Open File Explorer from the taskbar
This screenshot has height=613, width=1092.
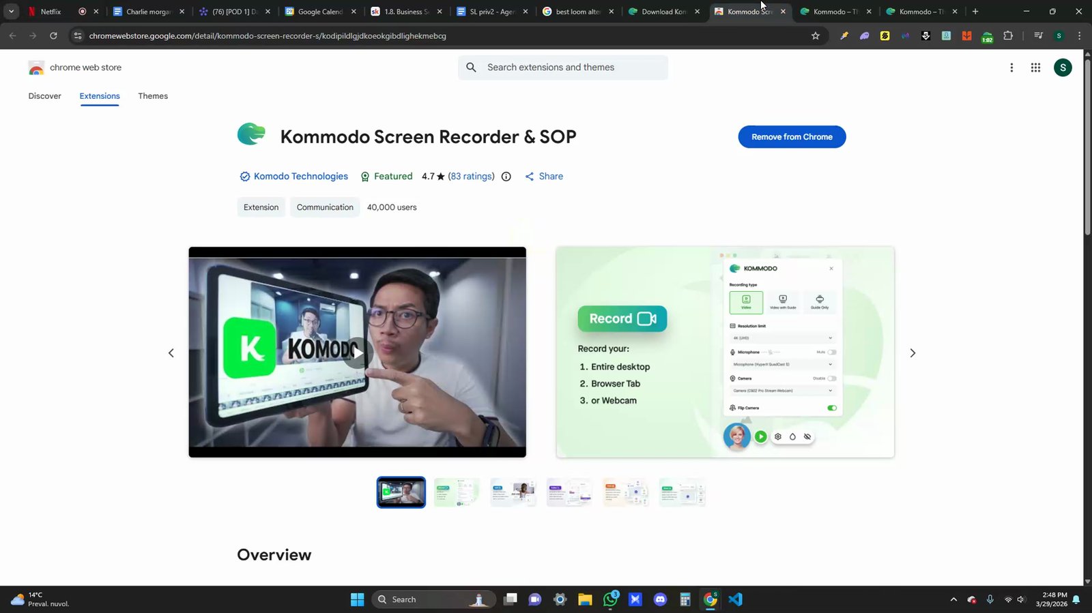tap(585, 599)
